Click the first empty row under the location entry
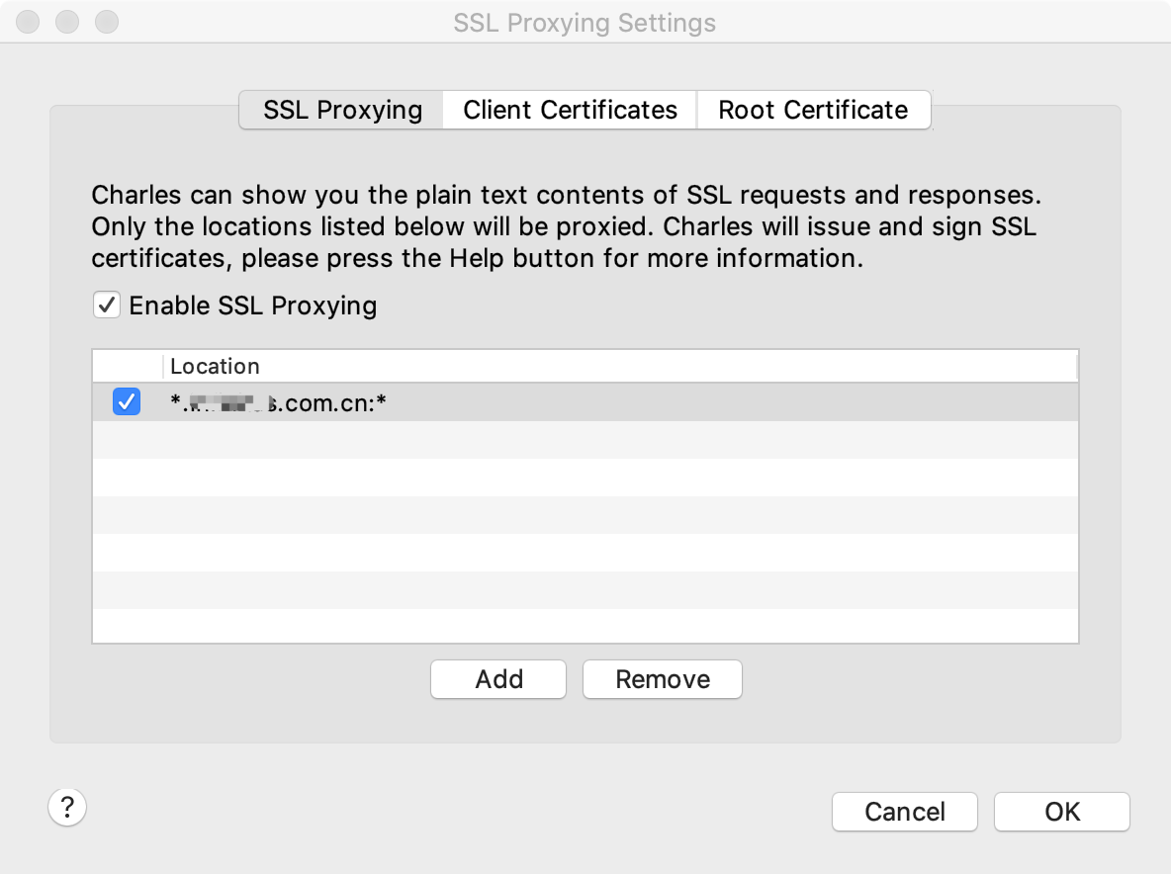The width and height of the screenshot is (1171, 874). pos(584,440)
